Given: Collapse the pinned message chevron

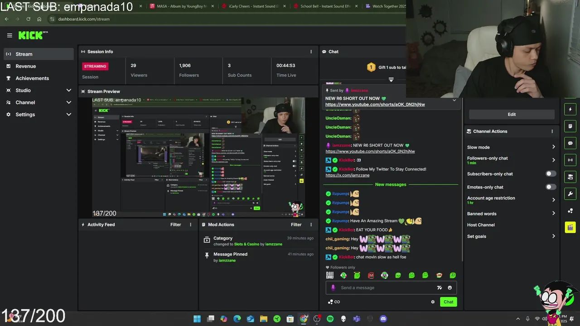Looking at the screenshot, I should (x=454, y=100).
